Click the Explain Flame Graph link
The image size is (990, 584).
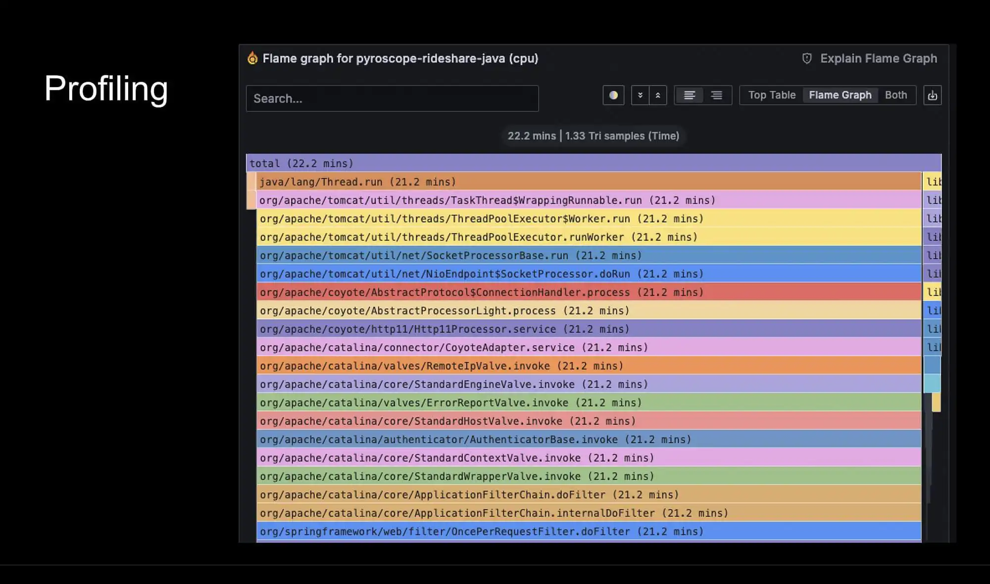879,58
